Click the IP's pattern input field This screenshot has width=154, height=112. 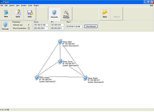coord(57,25)
